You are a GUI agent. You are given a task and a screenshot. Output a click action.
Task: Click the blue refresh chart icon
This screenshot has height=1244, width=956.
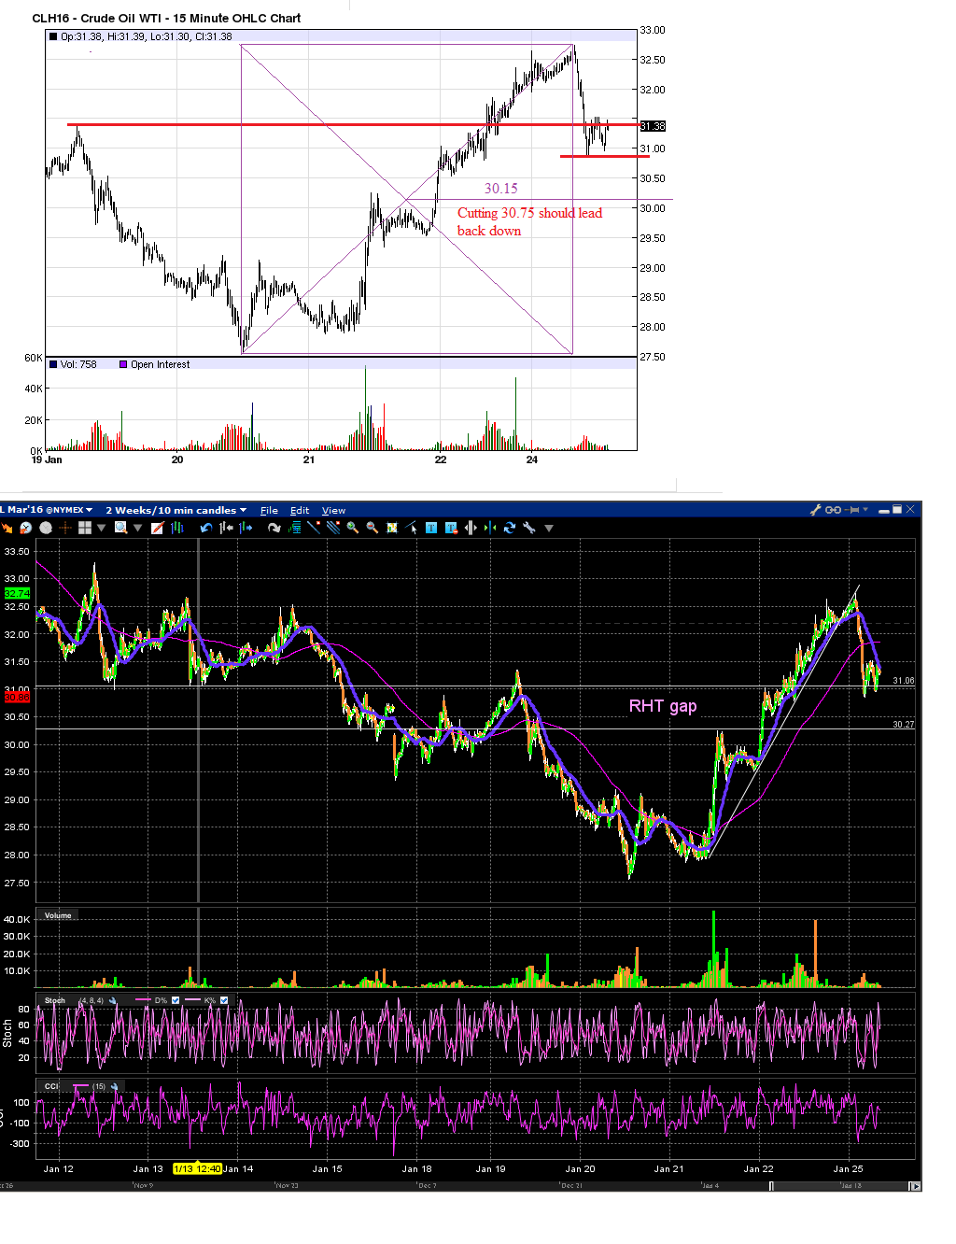click(510, 528)
